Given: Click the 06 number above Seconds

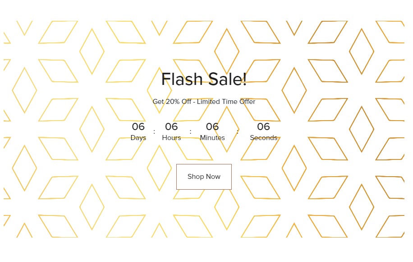Looking at the screenshot, I should coord(263,126).
